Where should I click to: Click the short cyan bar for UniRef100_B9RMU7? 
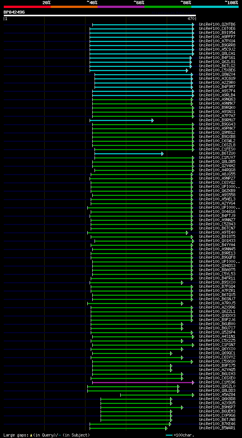121,120
